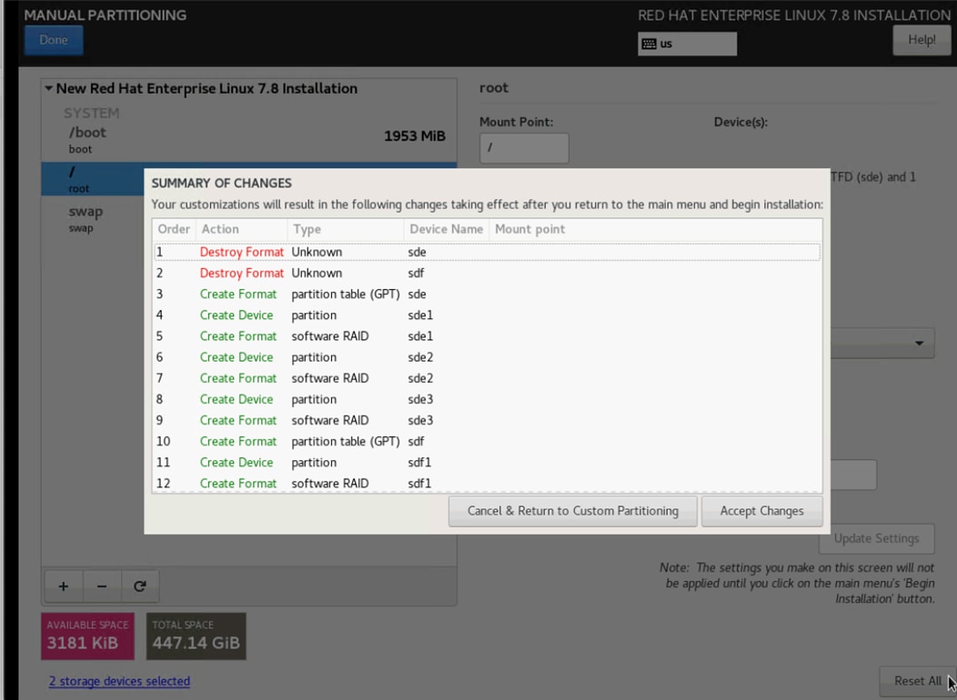Click the Type column header

point(345,229)
